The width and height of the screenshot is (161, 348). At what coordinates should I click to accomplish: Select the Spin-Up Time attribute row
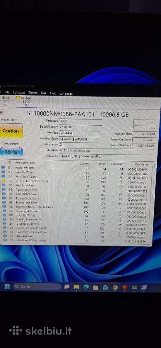click(75, 173)
